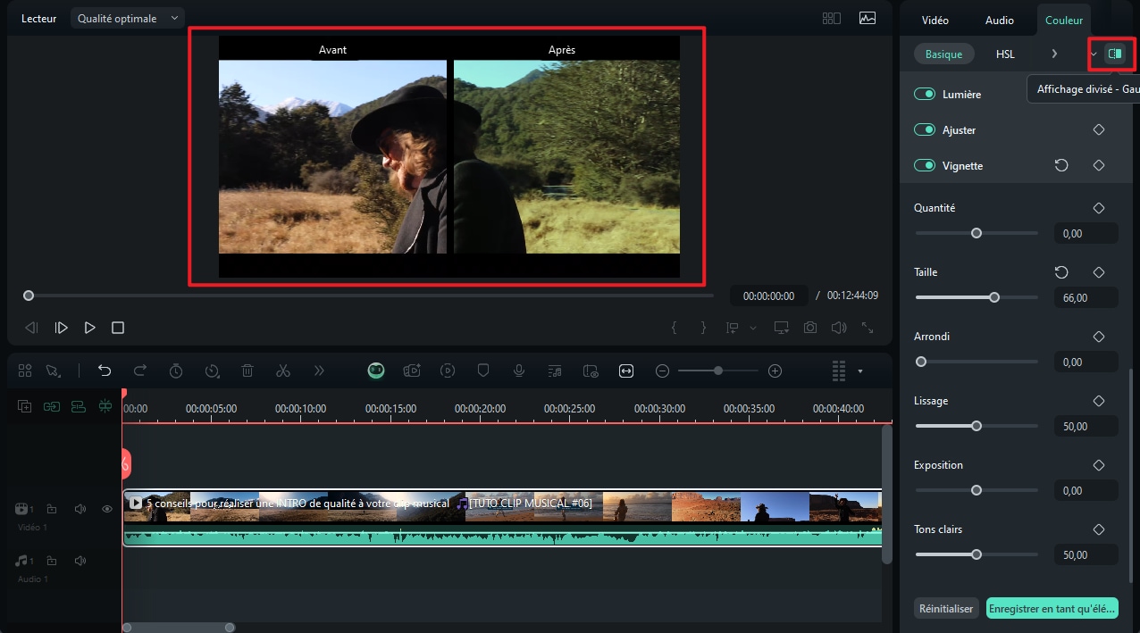Viewport: 1140px width, 633px height.
Task: Select the Basique sub-tab
Action: (x=943, y=54)
